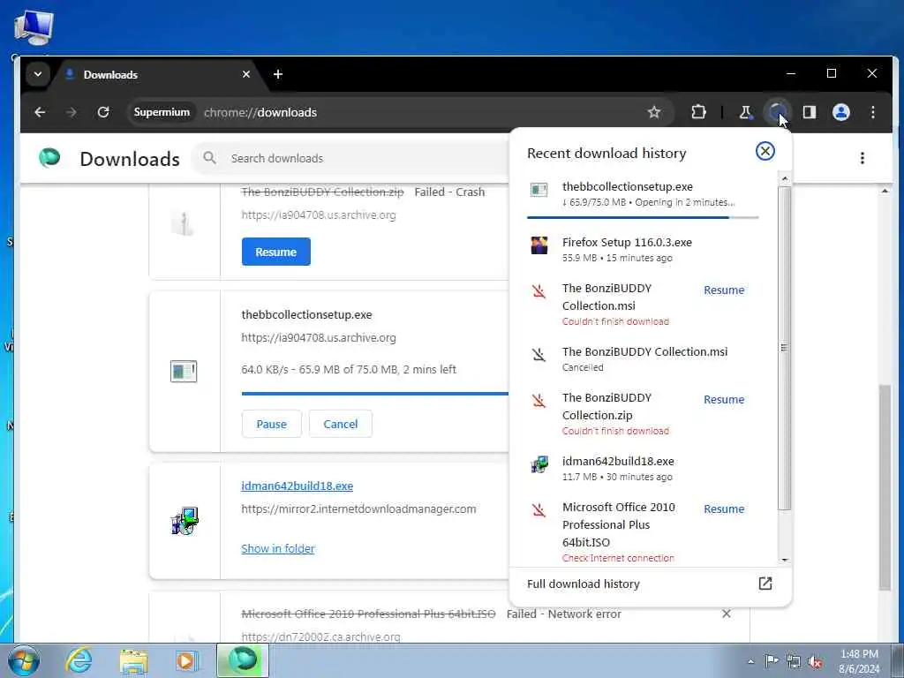The height and width of the screenshot is (678, 904).
Task: Remove Microsoft Office 2010 ISO entry from list
Action: tap(727, 614)
